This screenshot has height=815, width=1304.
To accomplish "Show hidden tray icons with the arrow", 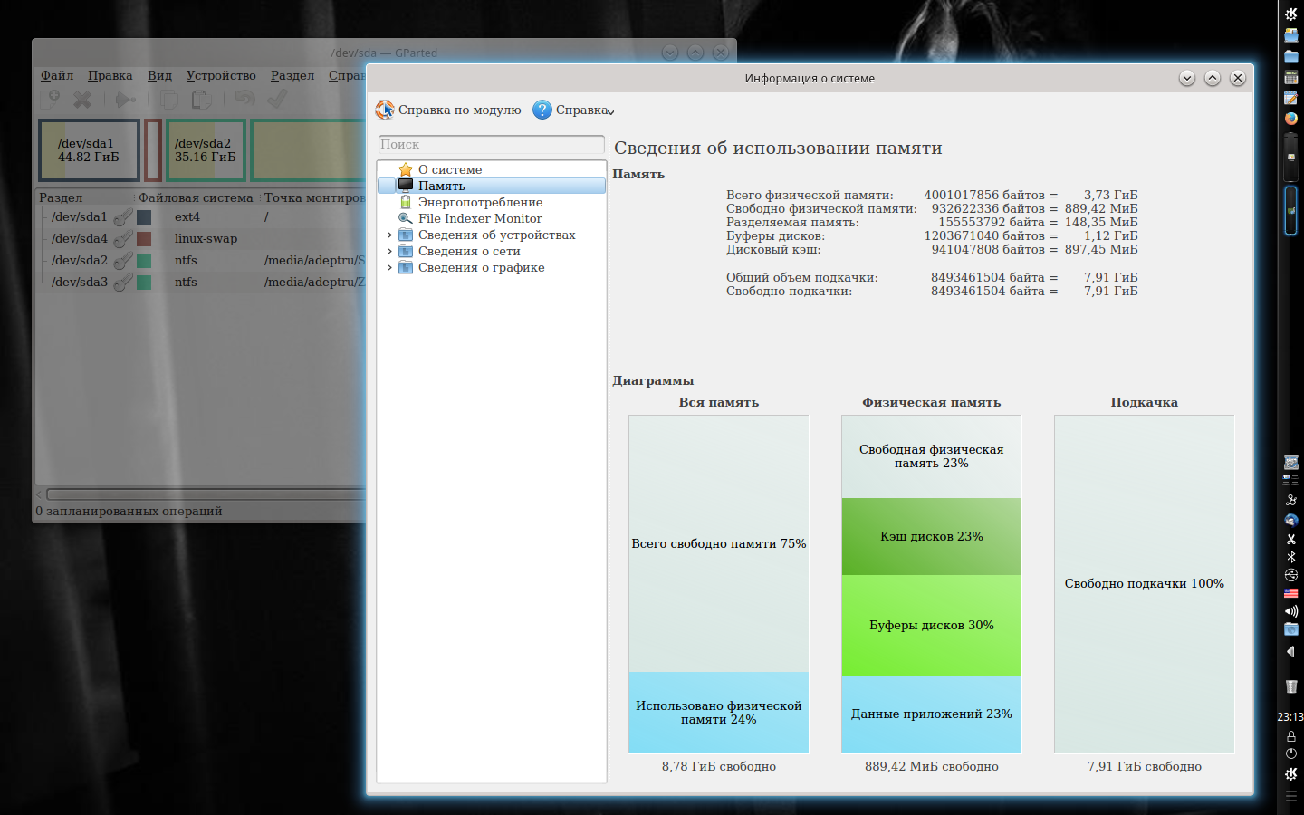I will coord(1291,651).
